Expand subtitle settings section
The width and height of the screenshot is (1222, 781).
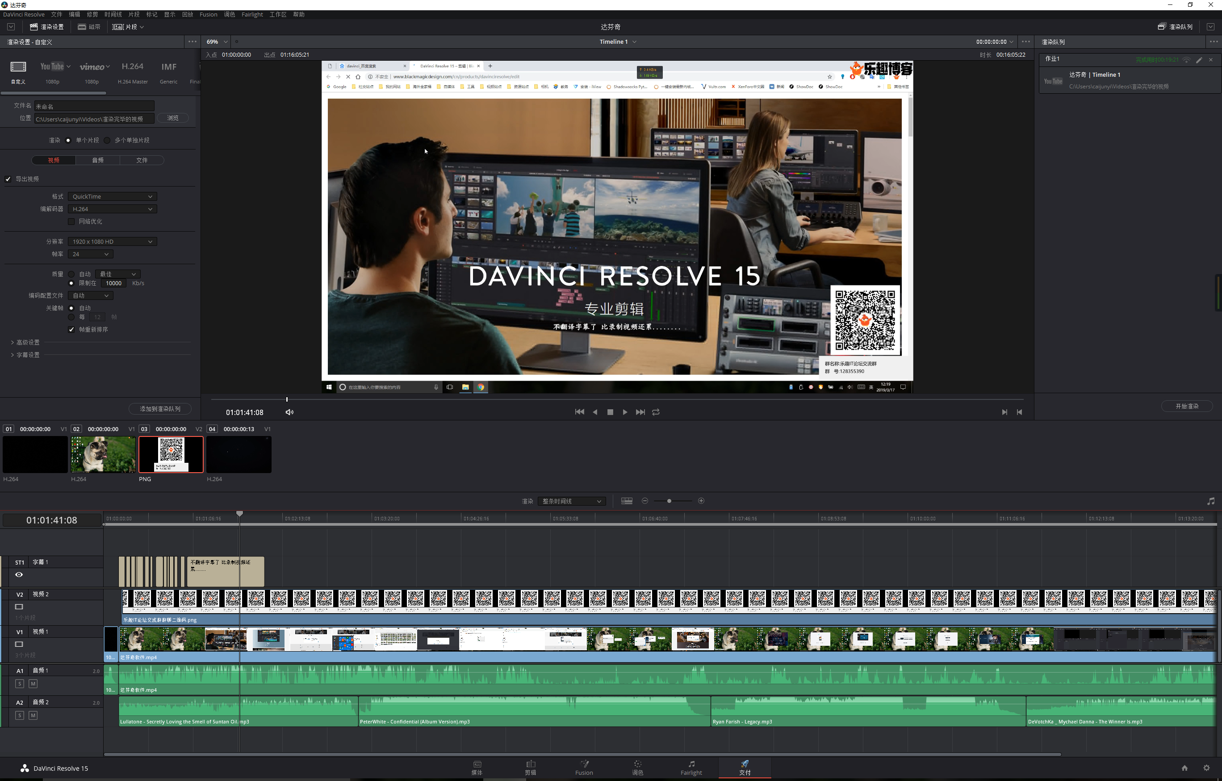[x=25, y=355]
